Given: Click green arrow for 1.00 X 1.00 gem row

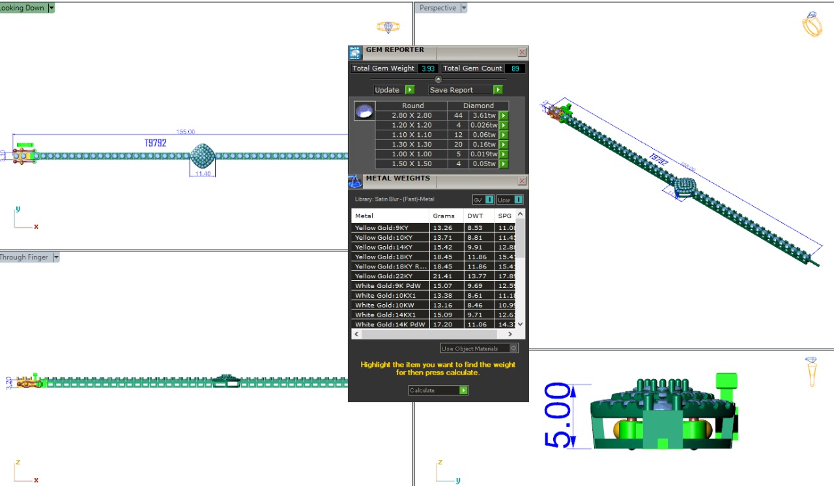Looking at the screenshot, I should [x=503, y=154].
